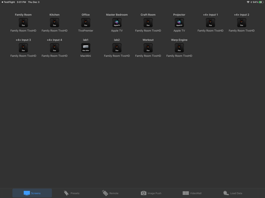The width and height of the screenshot is (265, 198).
Task: Click 'Family Room TivoHD' under Craft Room
Action: pyautogui.click(x=148, y=31)
